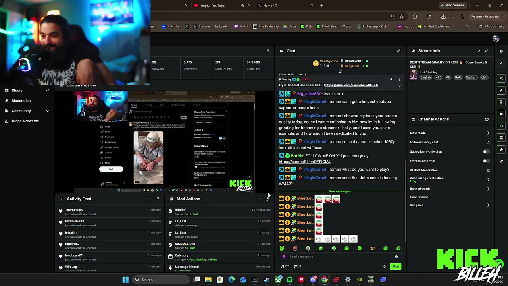This screenshot has width=508, height=286.
Task: Open the pinned message three-dot menu
Action: (x=400, y=79)
